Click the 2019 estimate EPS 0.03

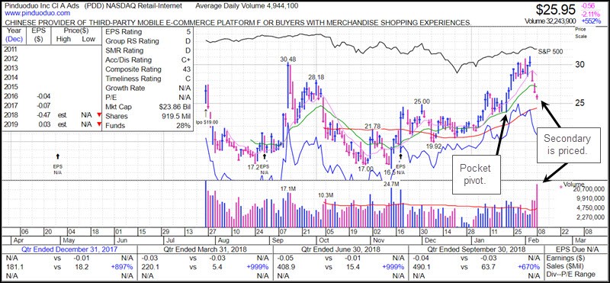point(44,124)
